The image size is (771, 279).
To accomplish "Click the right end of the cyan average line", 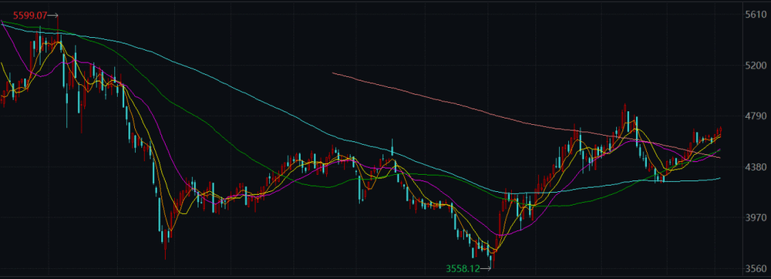I will [720, 178].
